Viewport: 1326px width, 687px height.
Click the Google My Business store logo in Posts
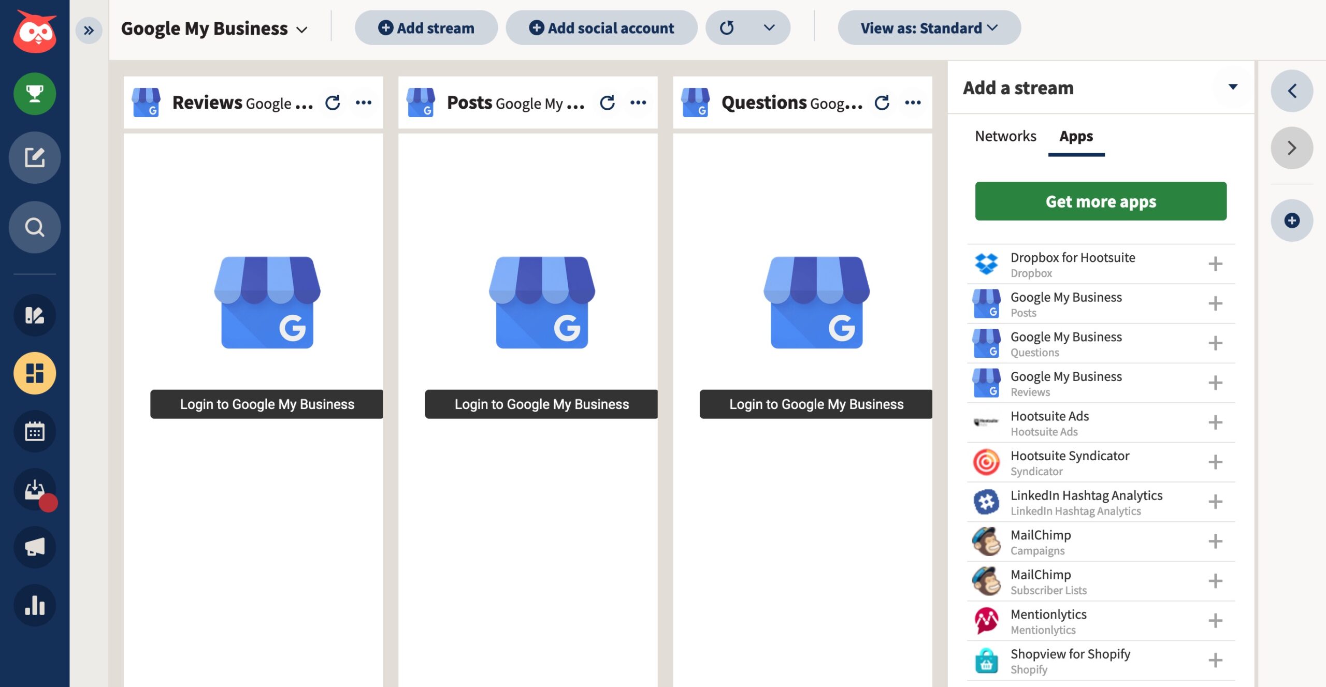click(x=542, y=302)
